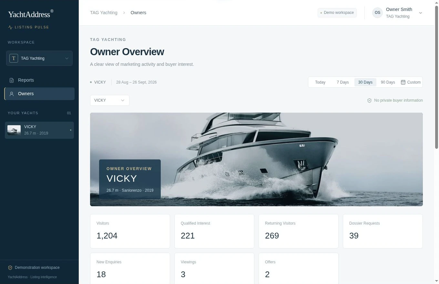This screenshot has width=439, height=284.
Task: Open the TAG Yachting workspace dropdown
Action: [39, 58]
